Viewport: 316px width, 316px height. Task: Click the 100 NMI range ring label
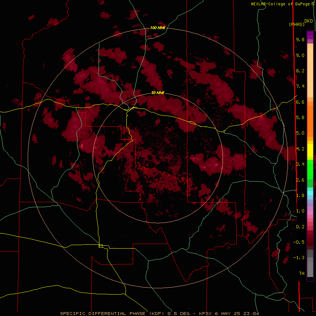tap(158, 28)
